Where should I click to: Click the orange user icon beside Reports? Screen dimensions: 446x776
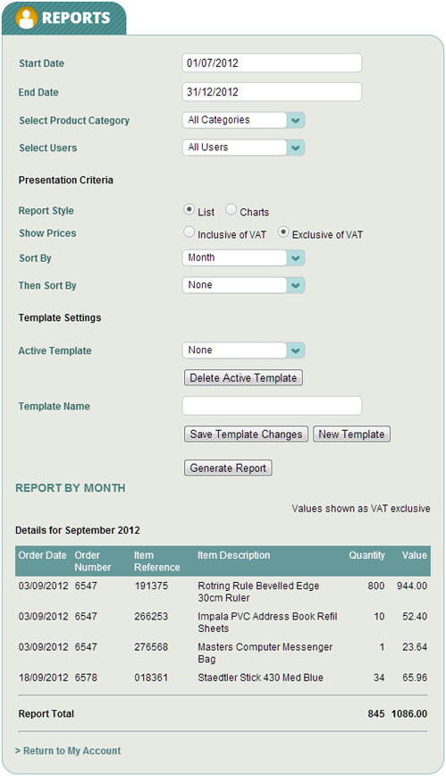point(26,18)
